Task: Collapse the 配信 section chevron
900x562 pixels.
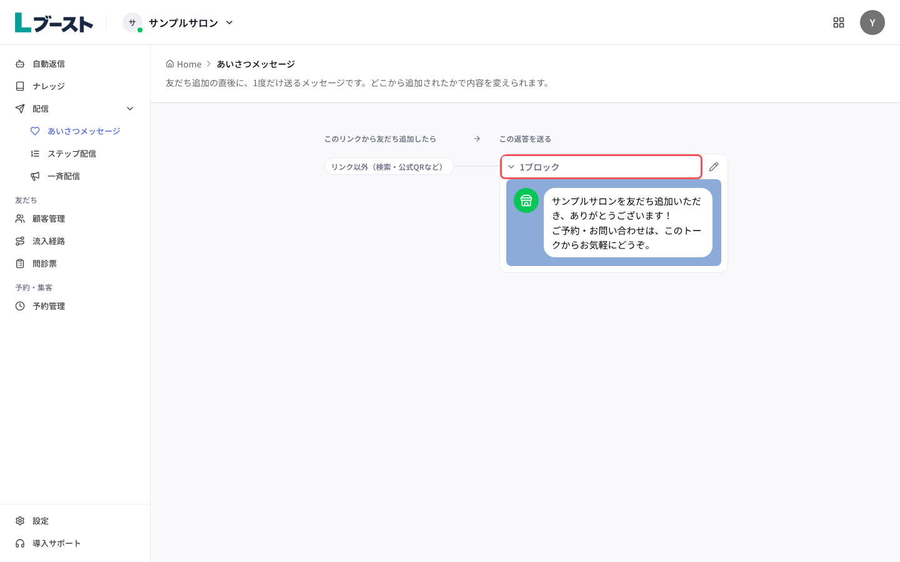Action: (130, 109)
